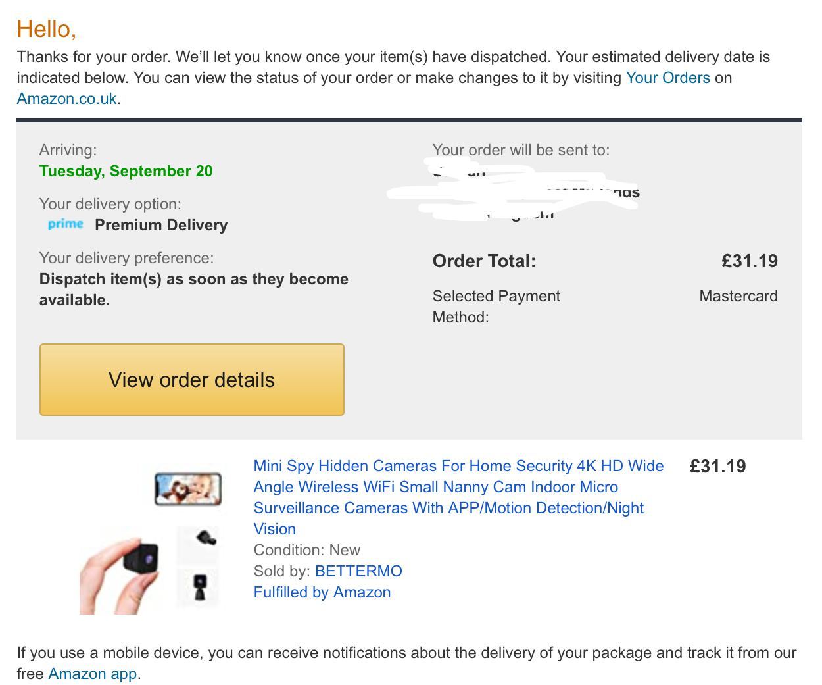Click the Order Total amount £31.19
Viewport: 822px width, 685px height.
tap(749, 261)
